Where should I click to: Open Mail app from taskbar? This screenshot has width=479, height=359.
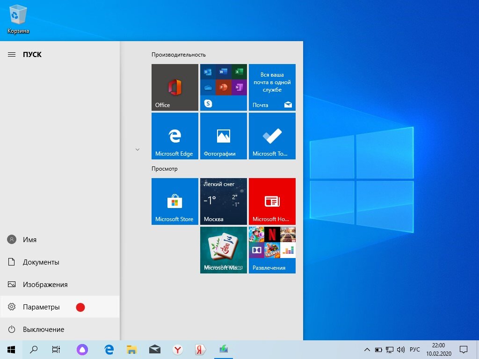(x=154, y=350)
